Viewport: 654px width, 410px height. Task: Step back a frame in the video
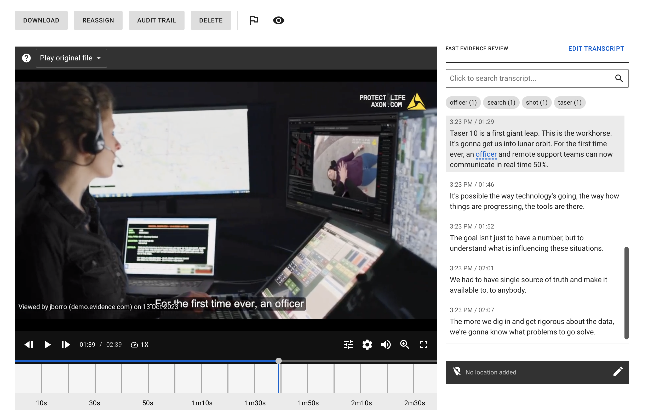(x=29, y=345)
